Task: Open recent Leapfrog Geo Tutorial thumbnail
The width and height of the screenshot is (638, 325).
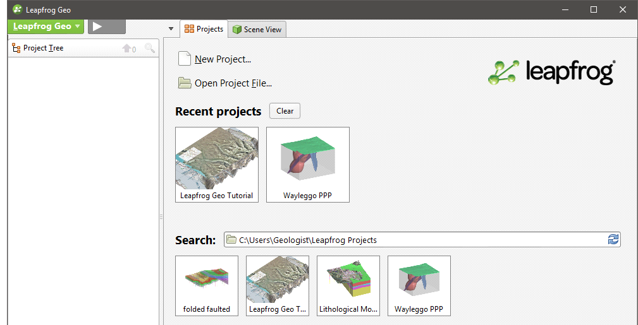Action: pos(217,165)
